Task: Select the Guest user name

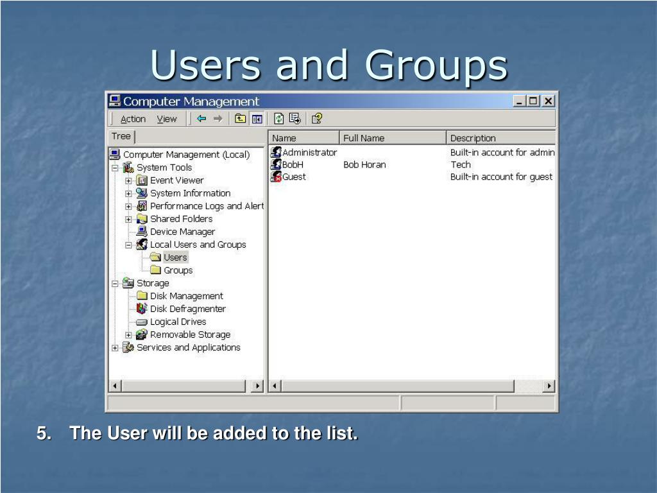Action: click(294, 177)
